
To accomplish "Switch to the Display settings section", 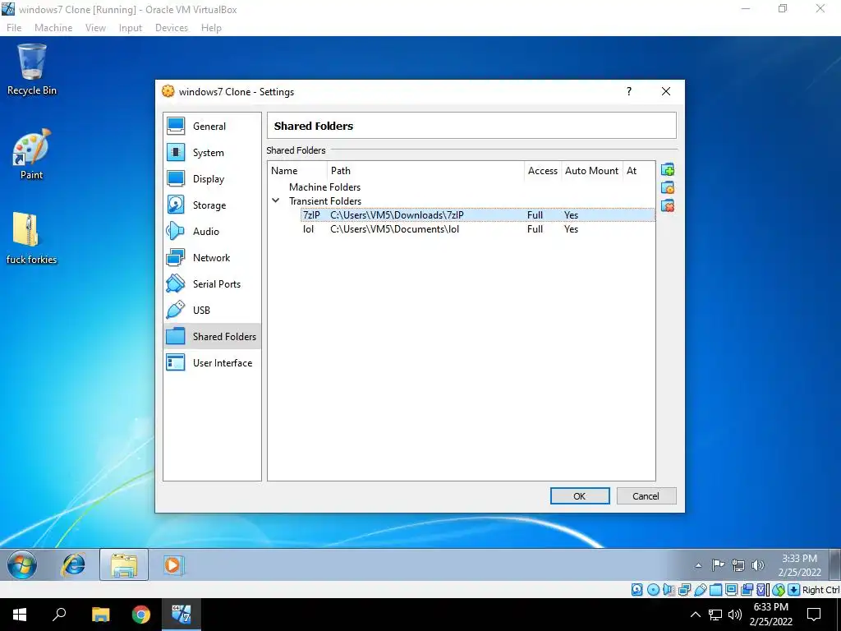I will (x=212, y=178).
